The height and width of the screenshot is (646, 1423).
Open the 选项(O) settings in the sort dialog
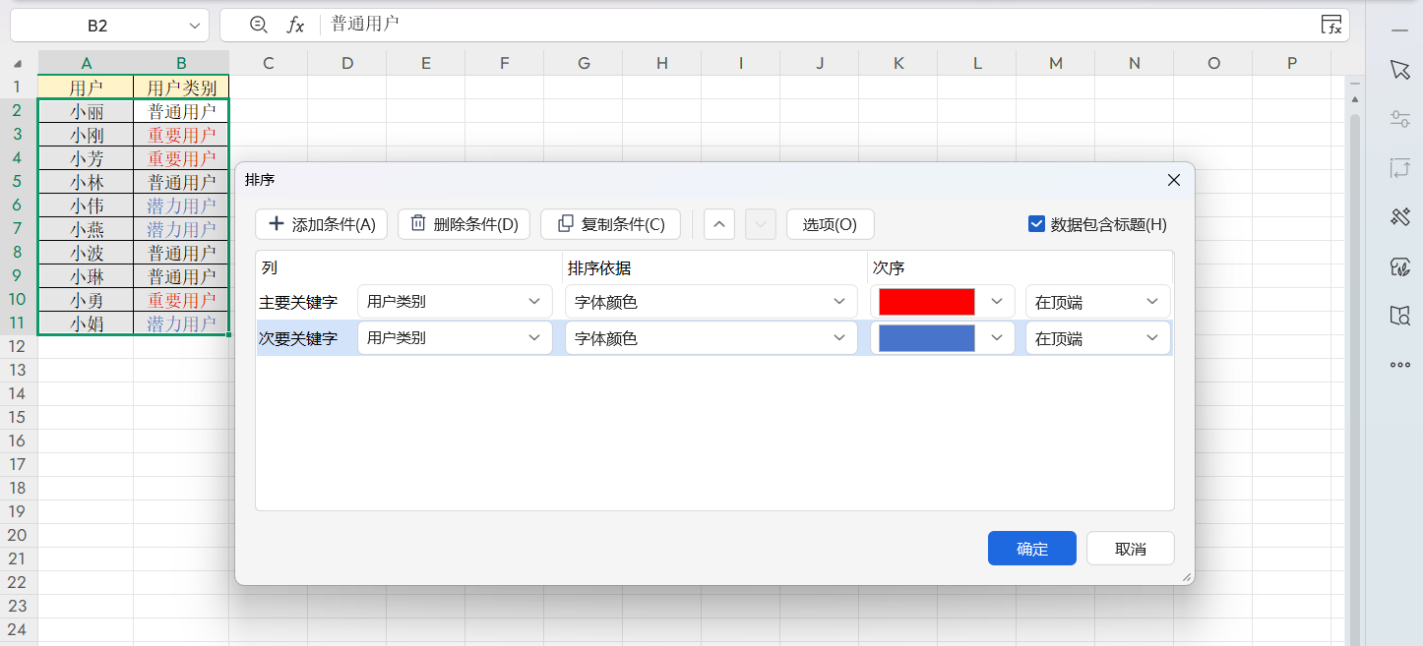click(x=830, y=223)
